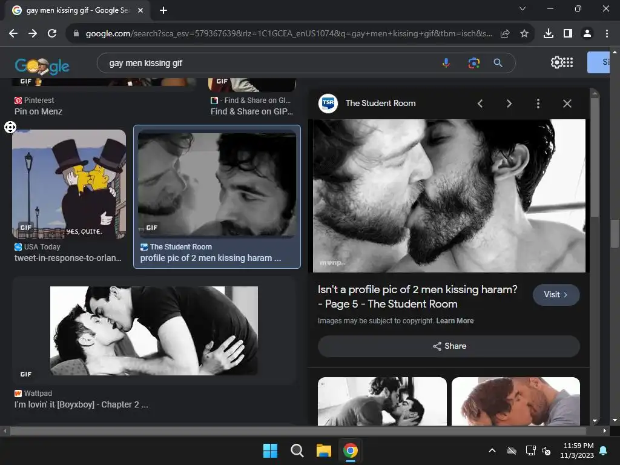Screen dimensions: 620x465
Task: Share this page from address bar
Action: point(505,34)
